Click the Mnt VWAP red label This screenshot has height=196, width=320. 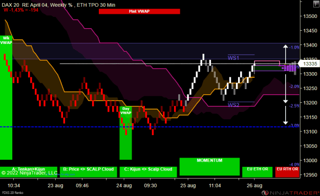coord(139,11)
